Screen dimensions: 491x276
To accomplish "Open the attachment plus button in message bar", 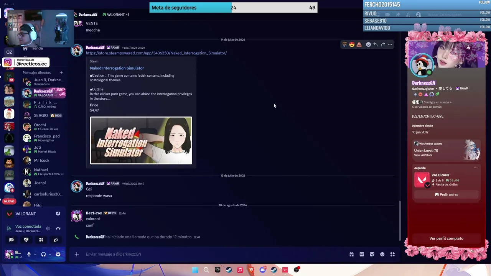I will (77, 254).
